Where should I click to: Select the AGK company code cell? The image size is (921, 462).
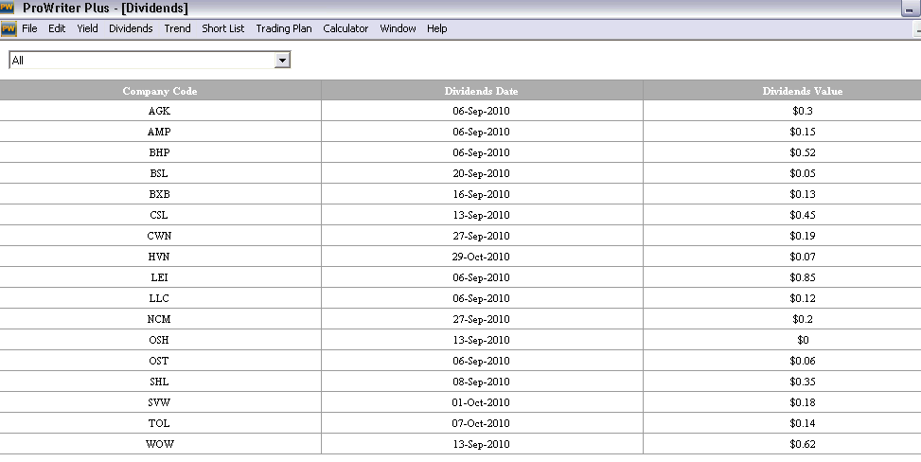click(x=160, y=111)
